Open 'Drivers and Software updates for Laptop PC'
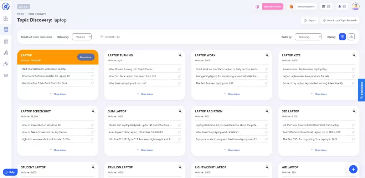365x178 pixels. tap(46, 76)
